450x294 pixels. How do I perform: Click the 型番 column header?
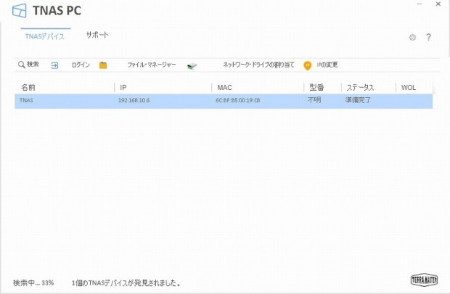pyautogui.click(x=317, y=87)
